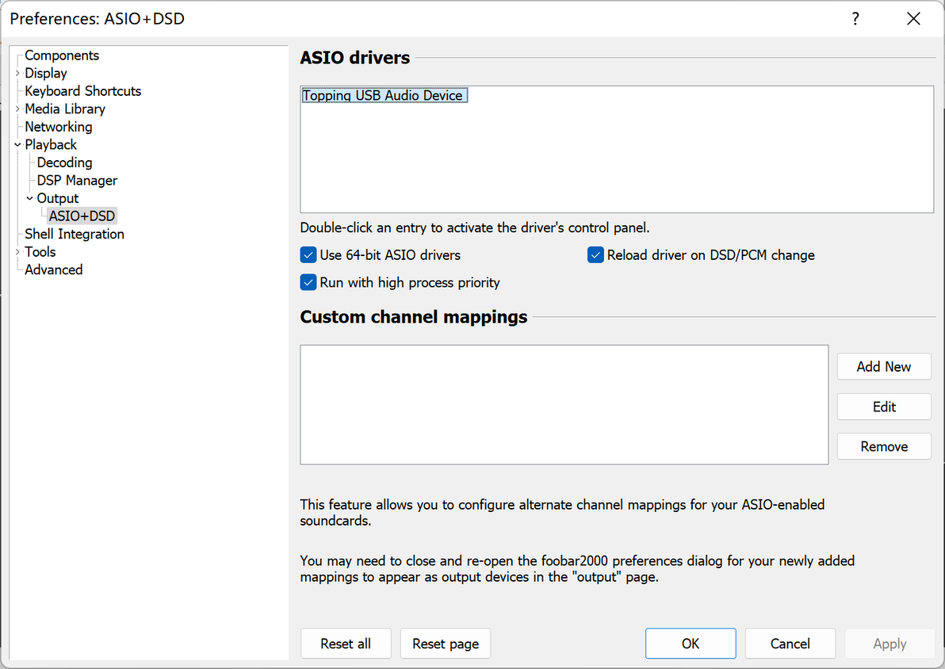Viewport: 945px width, 669px height.
Task: Collapse the Output tree node
Action: tap(30, 198)
